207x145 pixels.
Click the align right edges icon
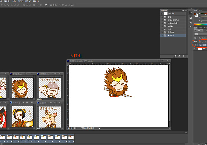18,5
